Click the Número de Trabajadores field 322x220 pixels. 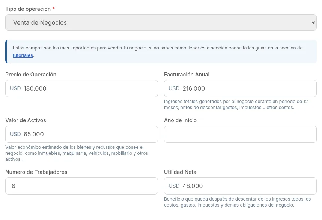tap(81, 186)
